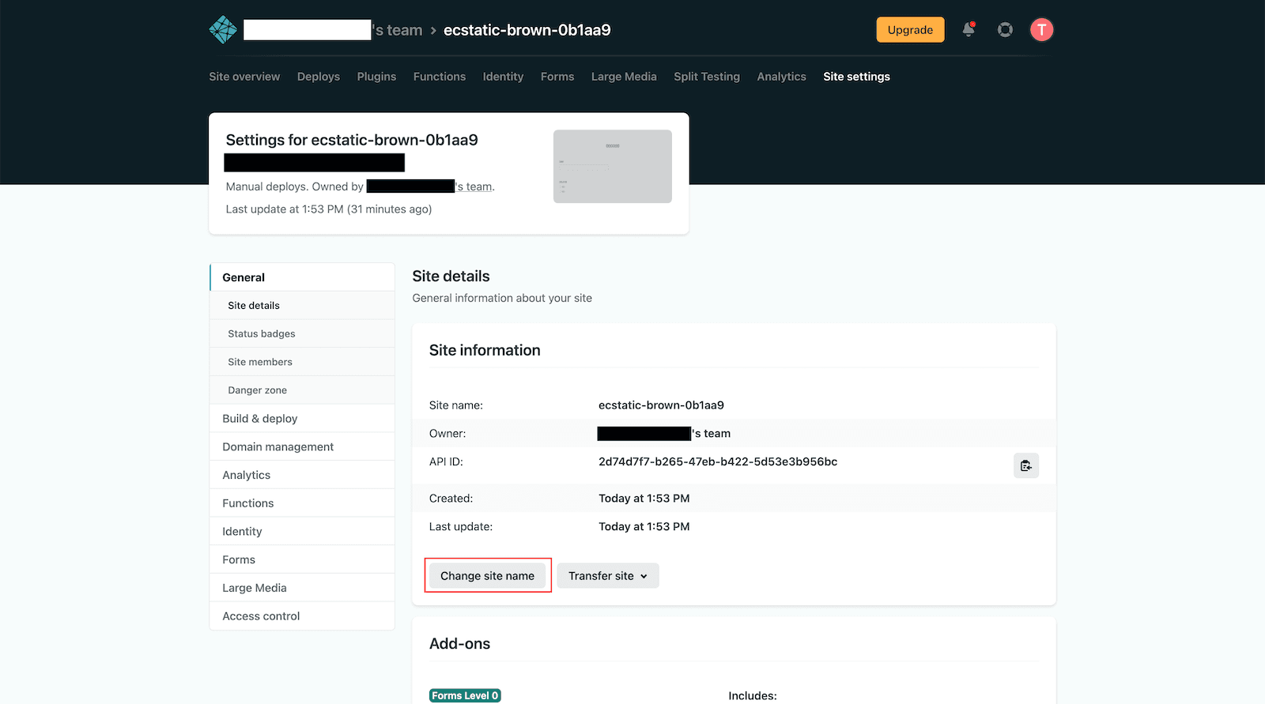Click the Add-ons heading
The height and width of the screenshot is (704, 1265).
(459, 644)
